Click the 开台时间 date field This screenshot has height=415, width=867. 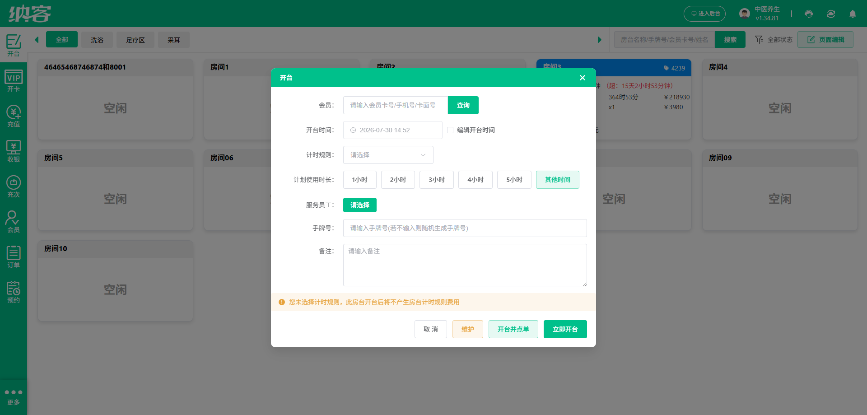coord(393,130)
